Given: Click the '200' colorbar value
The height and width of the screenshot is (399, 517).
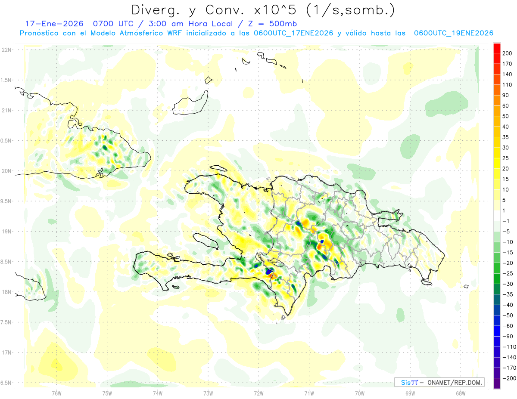Looking at the screenshot, I should pyautogui.click(x=507, y=53).
